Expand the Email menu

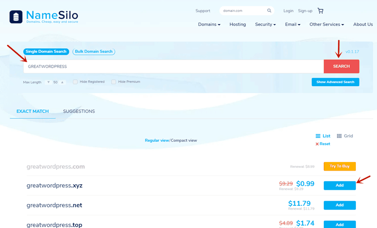(x=293, y=24)
